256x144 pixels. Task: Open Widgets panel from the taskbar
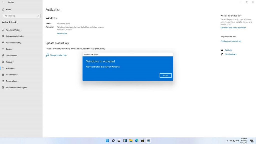pos(125,141)
